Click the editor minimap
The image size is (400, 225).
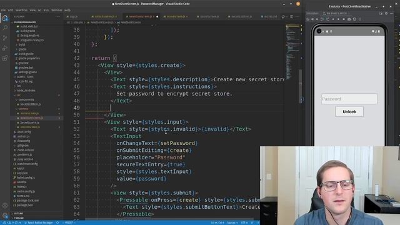(292, 51)
